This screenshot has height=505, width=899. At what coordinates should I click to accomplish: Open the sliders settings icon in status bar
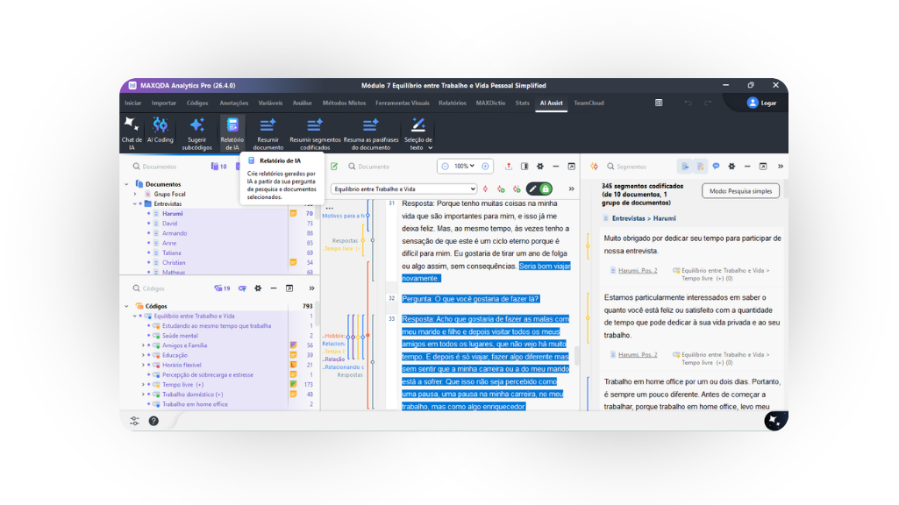[x=135, y=421]
